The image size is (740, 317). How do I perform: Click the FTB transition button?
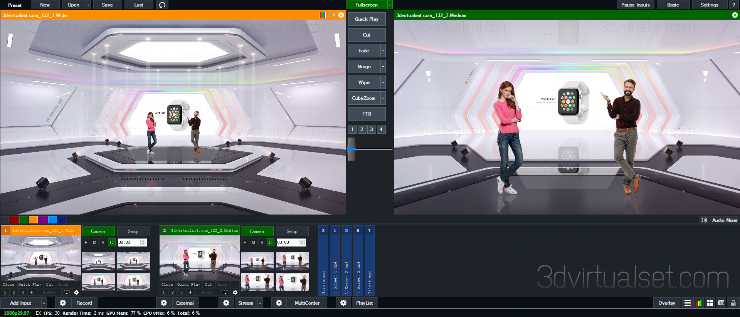click(367, 114)
